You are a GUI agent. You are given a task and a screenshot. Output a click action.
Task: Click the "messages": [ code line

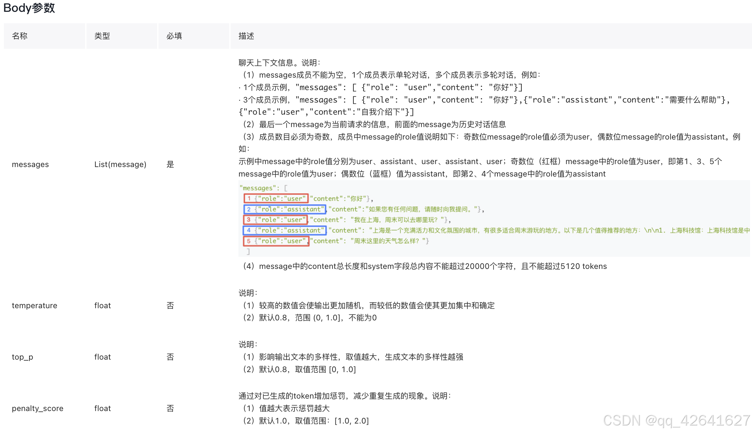coord(263,188)
